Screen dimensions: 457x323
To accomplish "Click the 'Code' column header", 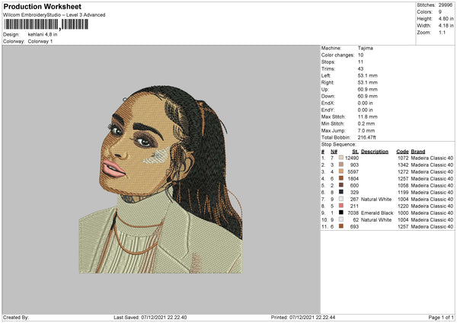I will (402, 152).
